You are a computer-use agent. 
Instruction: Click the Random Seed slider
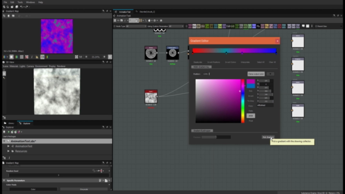(x=59, y=175)
